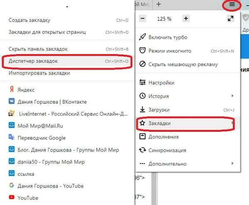This screenshot has height=205, width=249.
Task: Click the rocket icon for turbo
Action: [x=142, y=37]
